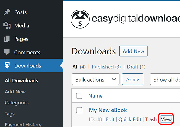Click the Add New button beside Downloads heading

point(133,51)
